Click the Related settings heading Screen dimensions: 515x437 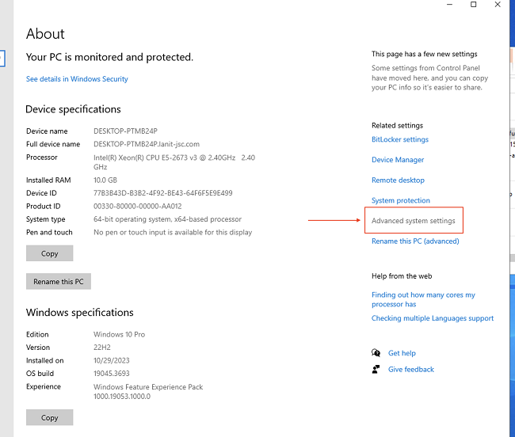pyautogui.click(x=397, y=125)
